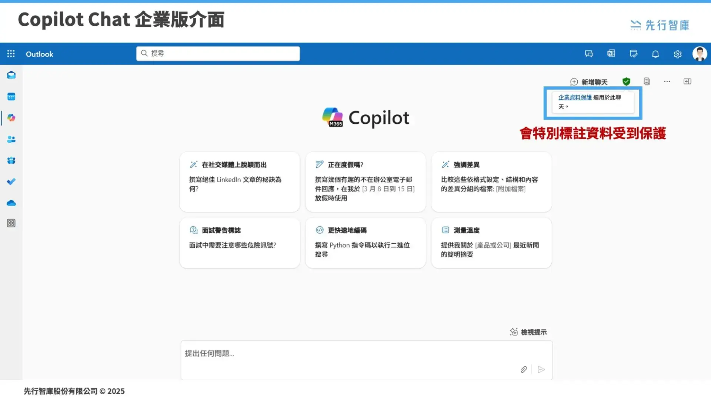
Task: Attach a file with paperclip icon
Action: 524,370
